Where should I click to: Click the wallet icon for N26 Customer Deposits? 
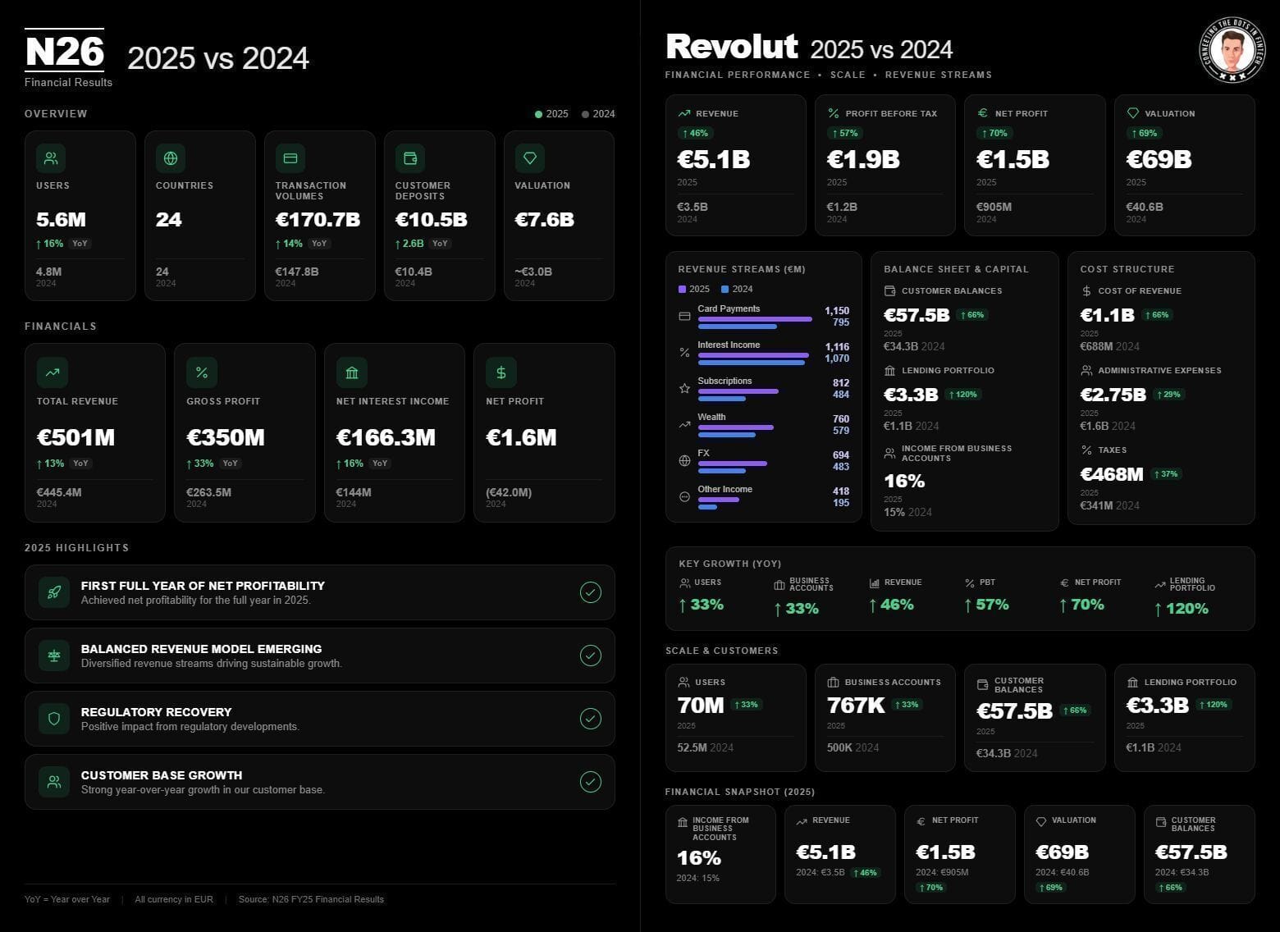(x=410, y=158)
